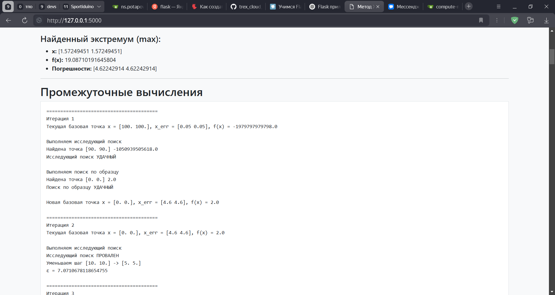This screenshot has height=295, width=555.
Task: Open the green Protect security shield
Action: [515, 20]
